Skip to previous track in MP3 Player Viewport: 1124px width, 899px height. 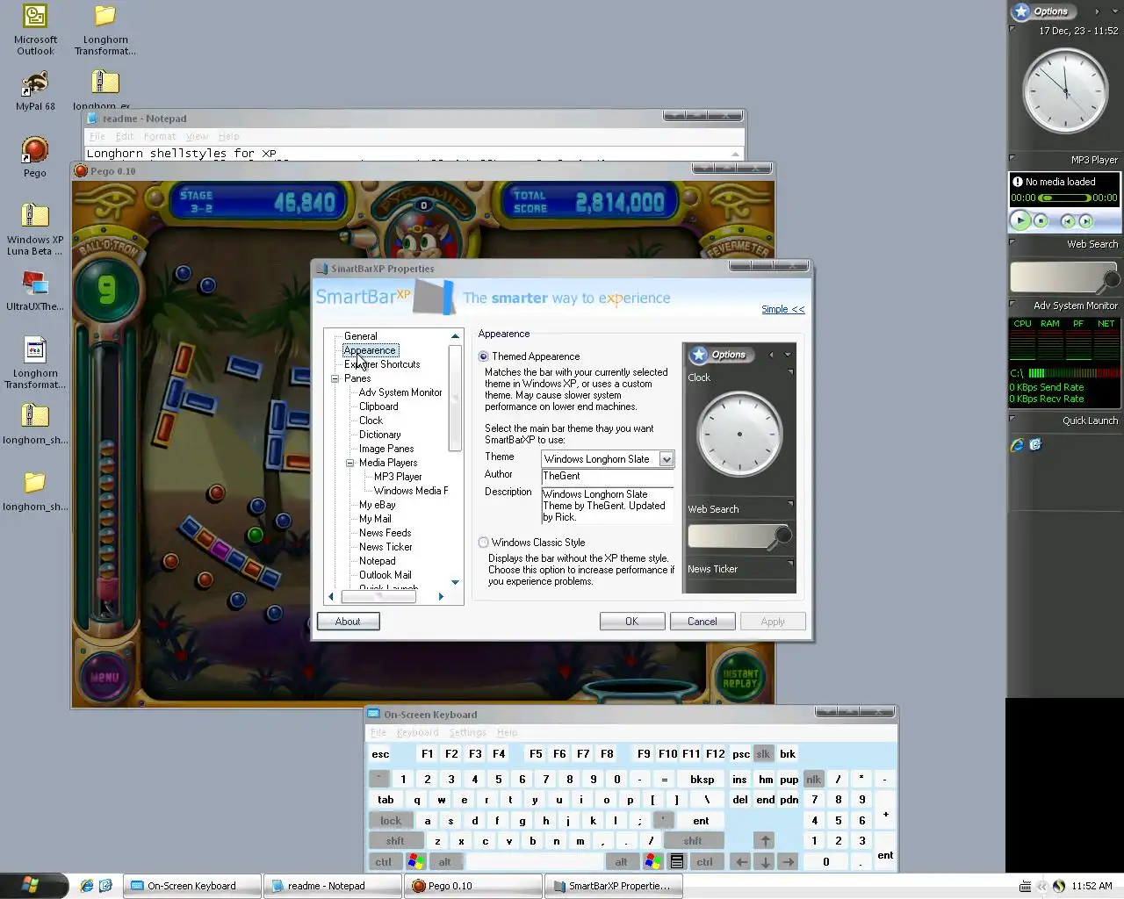(1067, 221)
